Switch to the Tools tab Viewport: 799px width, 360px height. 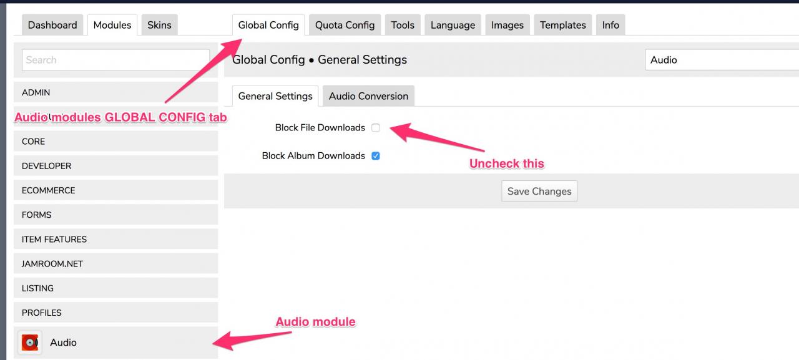[403, 25]
